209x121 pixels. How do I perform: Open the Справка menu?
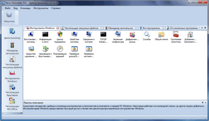[x=56, y=8]
